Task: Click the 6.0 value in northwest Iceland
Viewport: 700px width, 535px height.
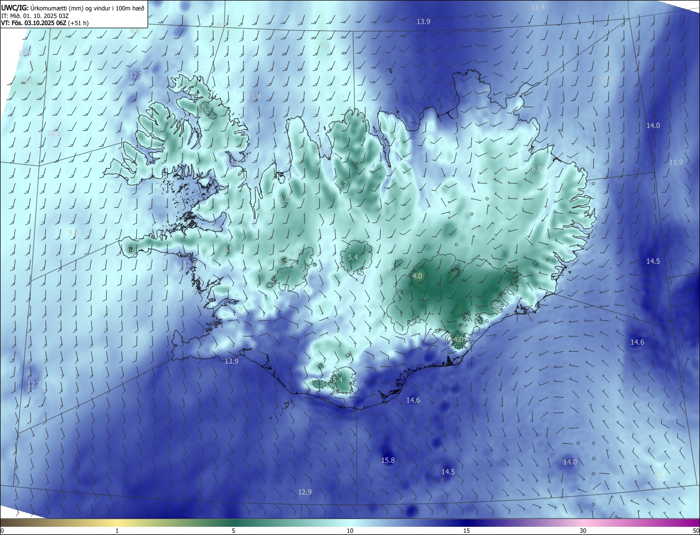Action: pos(283,200)
